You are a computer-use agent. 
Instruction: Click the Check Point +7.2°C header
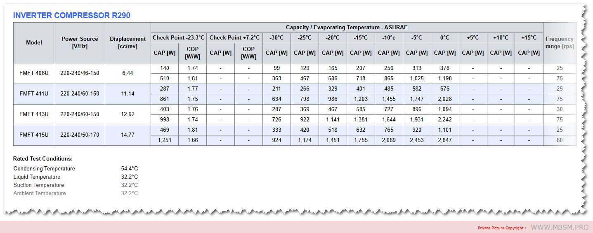coord(234,37)
